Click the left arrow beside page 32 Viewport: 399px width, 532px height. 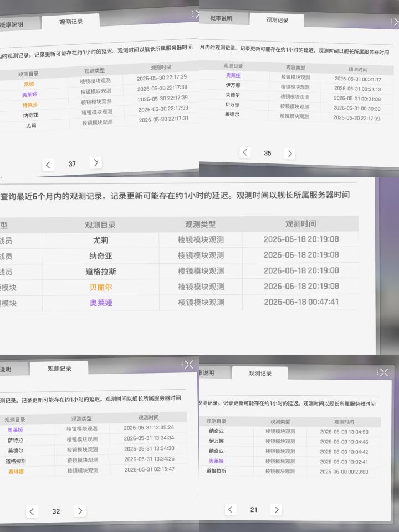(x=32, y=511)
